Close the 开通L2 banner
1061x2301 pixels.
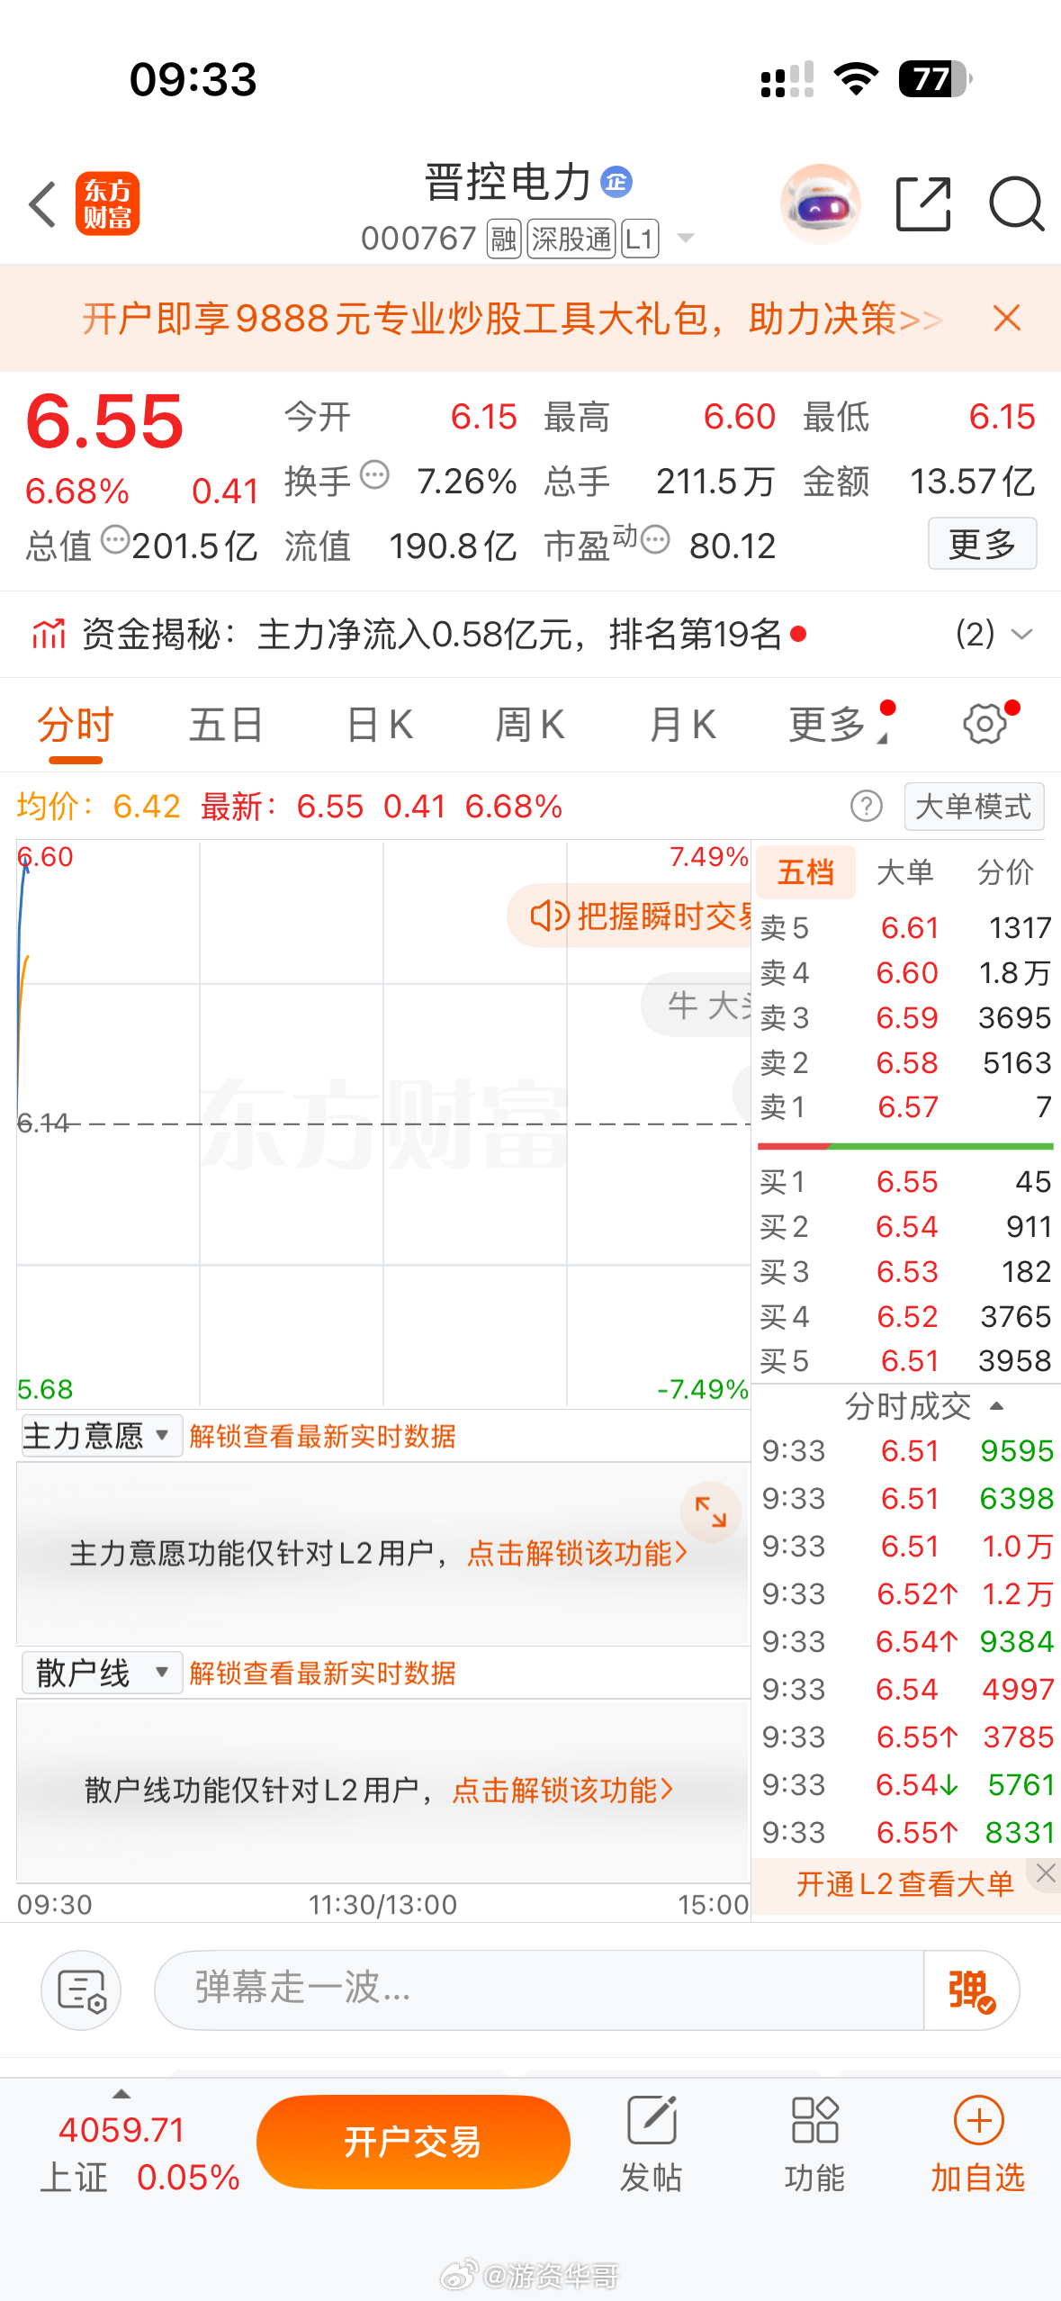pos(1045,1872)
